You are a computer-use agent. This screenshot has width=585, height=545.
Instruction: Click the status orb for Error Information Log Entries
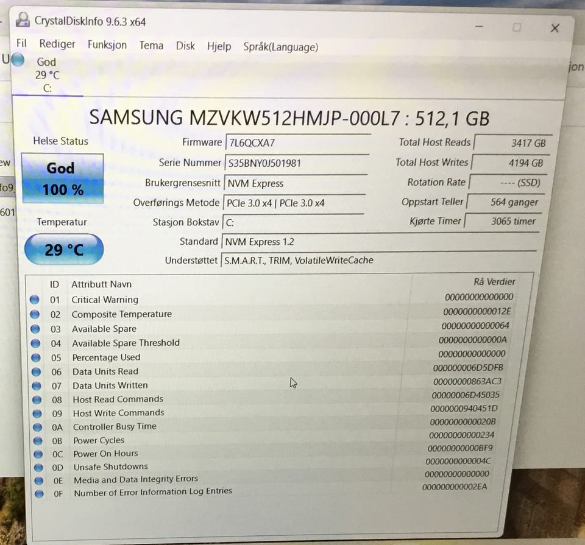[39, 494]
